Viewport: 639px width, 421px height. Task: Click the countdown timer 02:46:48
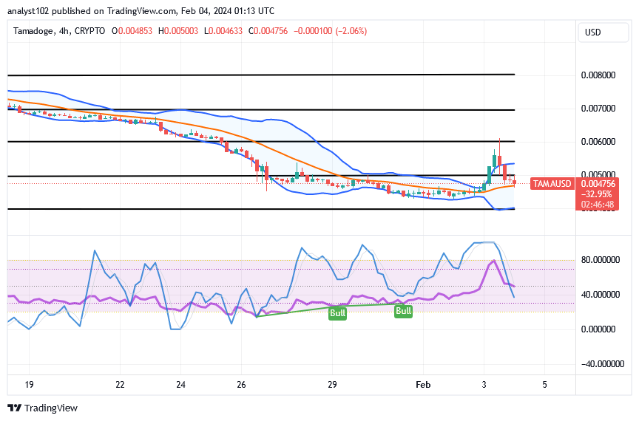(598, 205)
